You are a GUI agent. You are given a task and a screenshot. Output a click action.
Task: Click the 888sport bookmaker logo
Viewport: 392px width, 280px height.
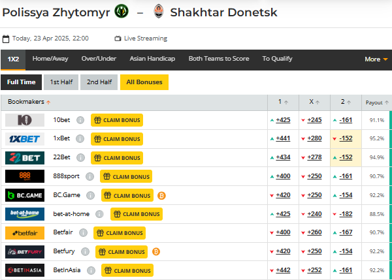[x=25, y=176]
